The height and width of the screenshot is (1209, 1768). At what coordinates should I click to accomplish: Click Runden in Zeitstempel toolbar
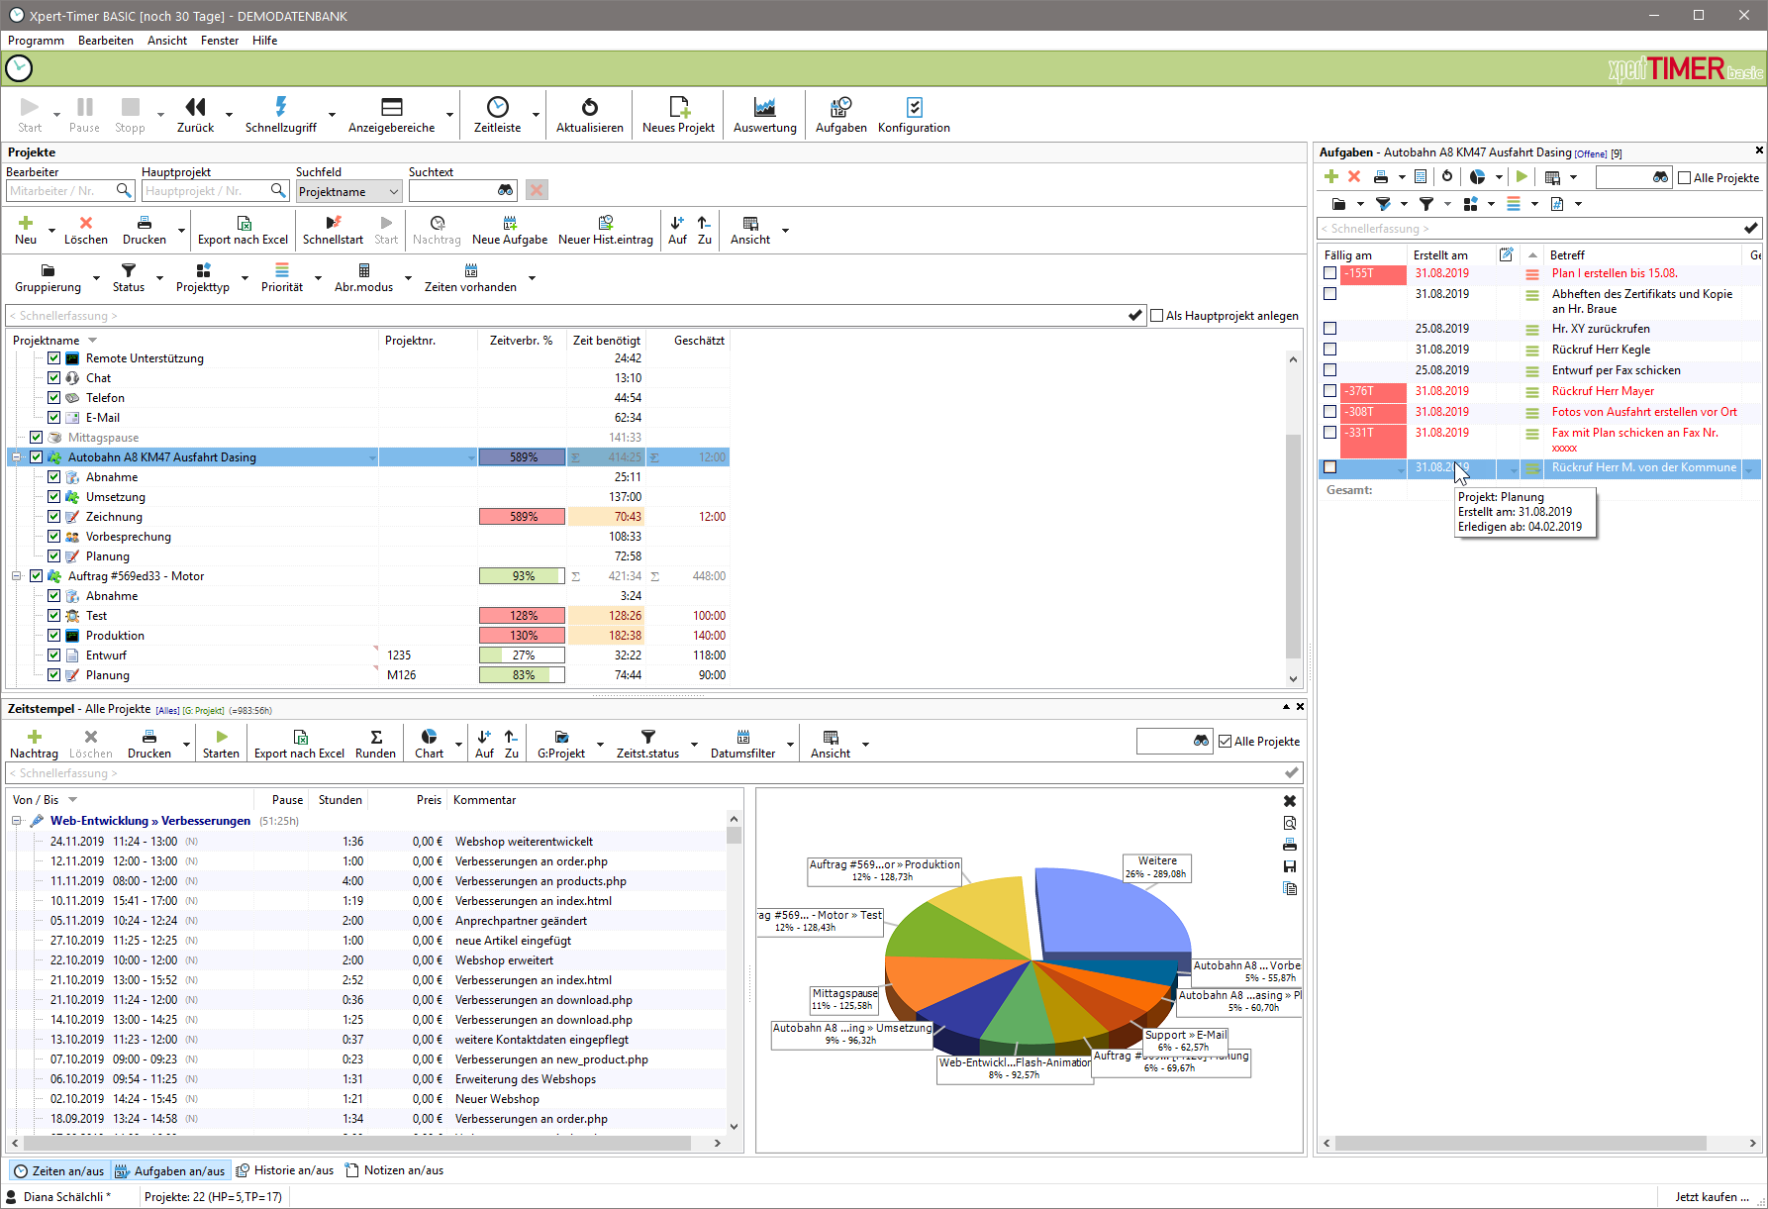[x=375, y=744]
